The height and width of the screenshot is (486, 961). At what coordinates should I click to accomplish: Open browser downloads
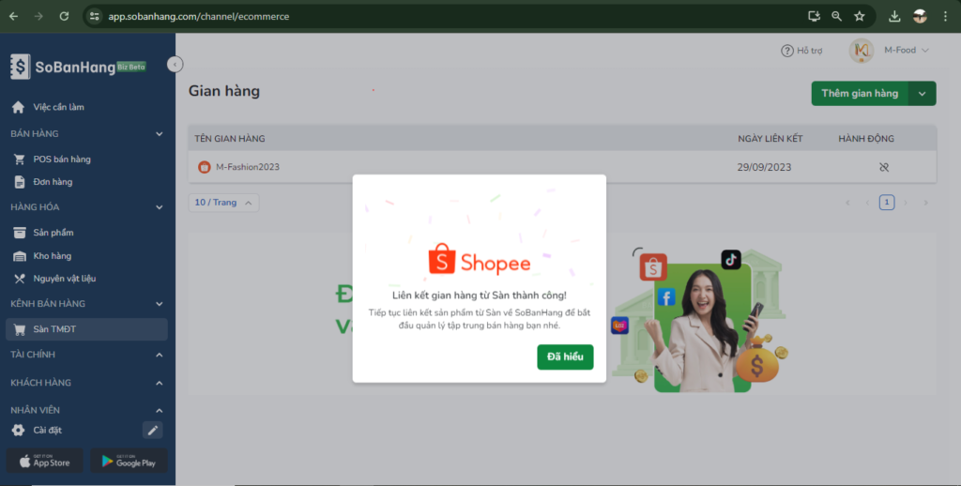pyautogui.click(x=894, y=17)
